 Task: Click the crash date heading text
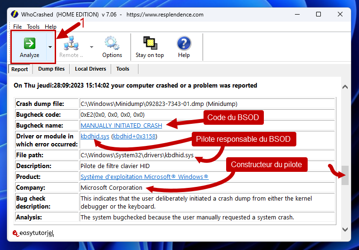(135, 86)
